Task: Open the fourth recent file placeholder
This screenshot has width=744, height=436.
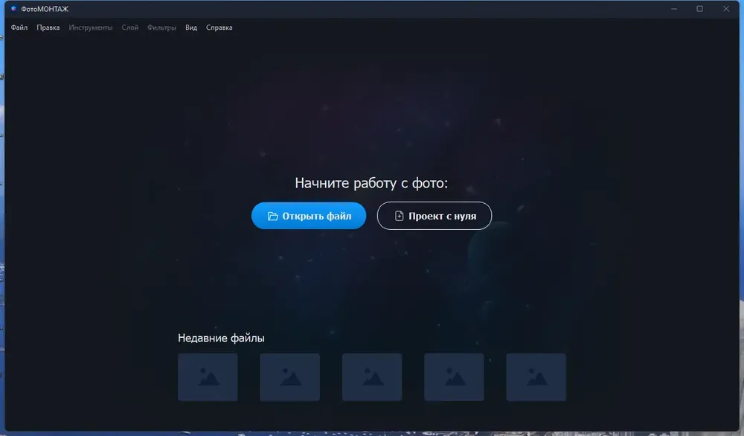Action: (454, 377)
